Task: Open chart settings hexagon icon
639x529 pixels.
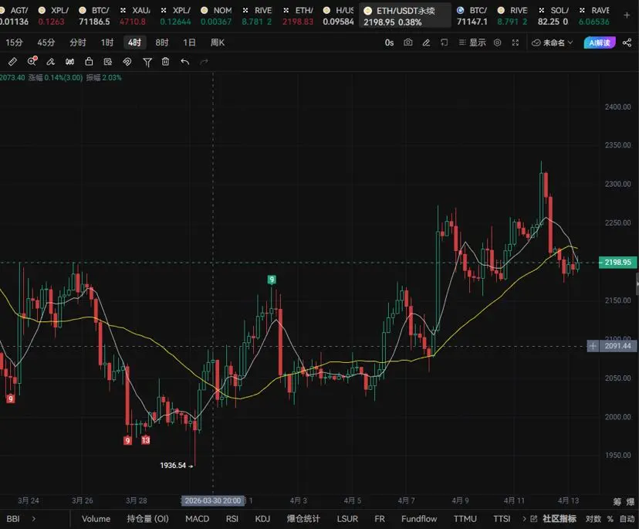Action: (x=497, y=42)
